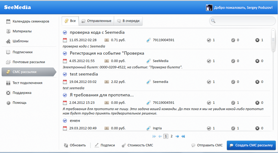Switch to the Отправленные tab
Screen dimensions: 278x153
(x=97, y=21)
